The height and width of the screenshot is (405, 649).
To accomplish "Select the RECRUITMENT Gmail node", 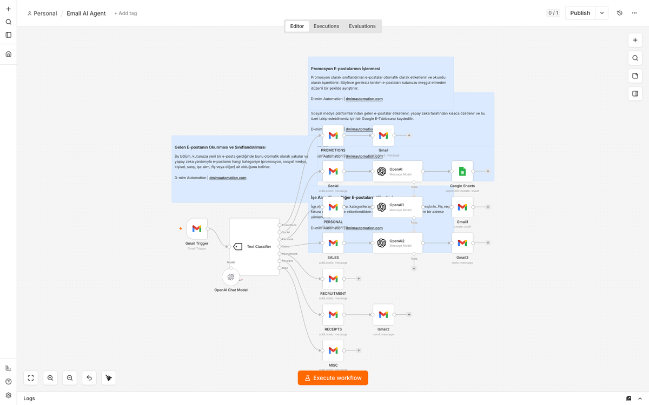I will (x=333, y=279).
